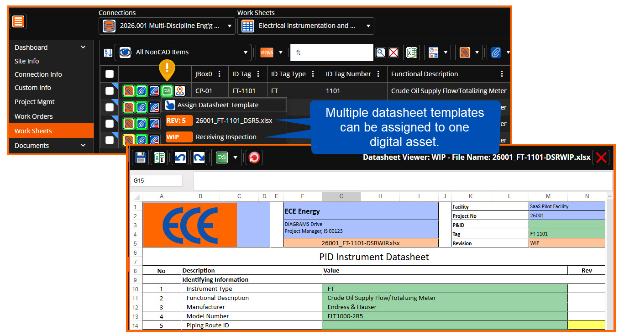Open the VIEWS dropdown arrow
Screen dimensions: 619x336
280,52
